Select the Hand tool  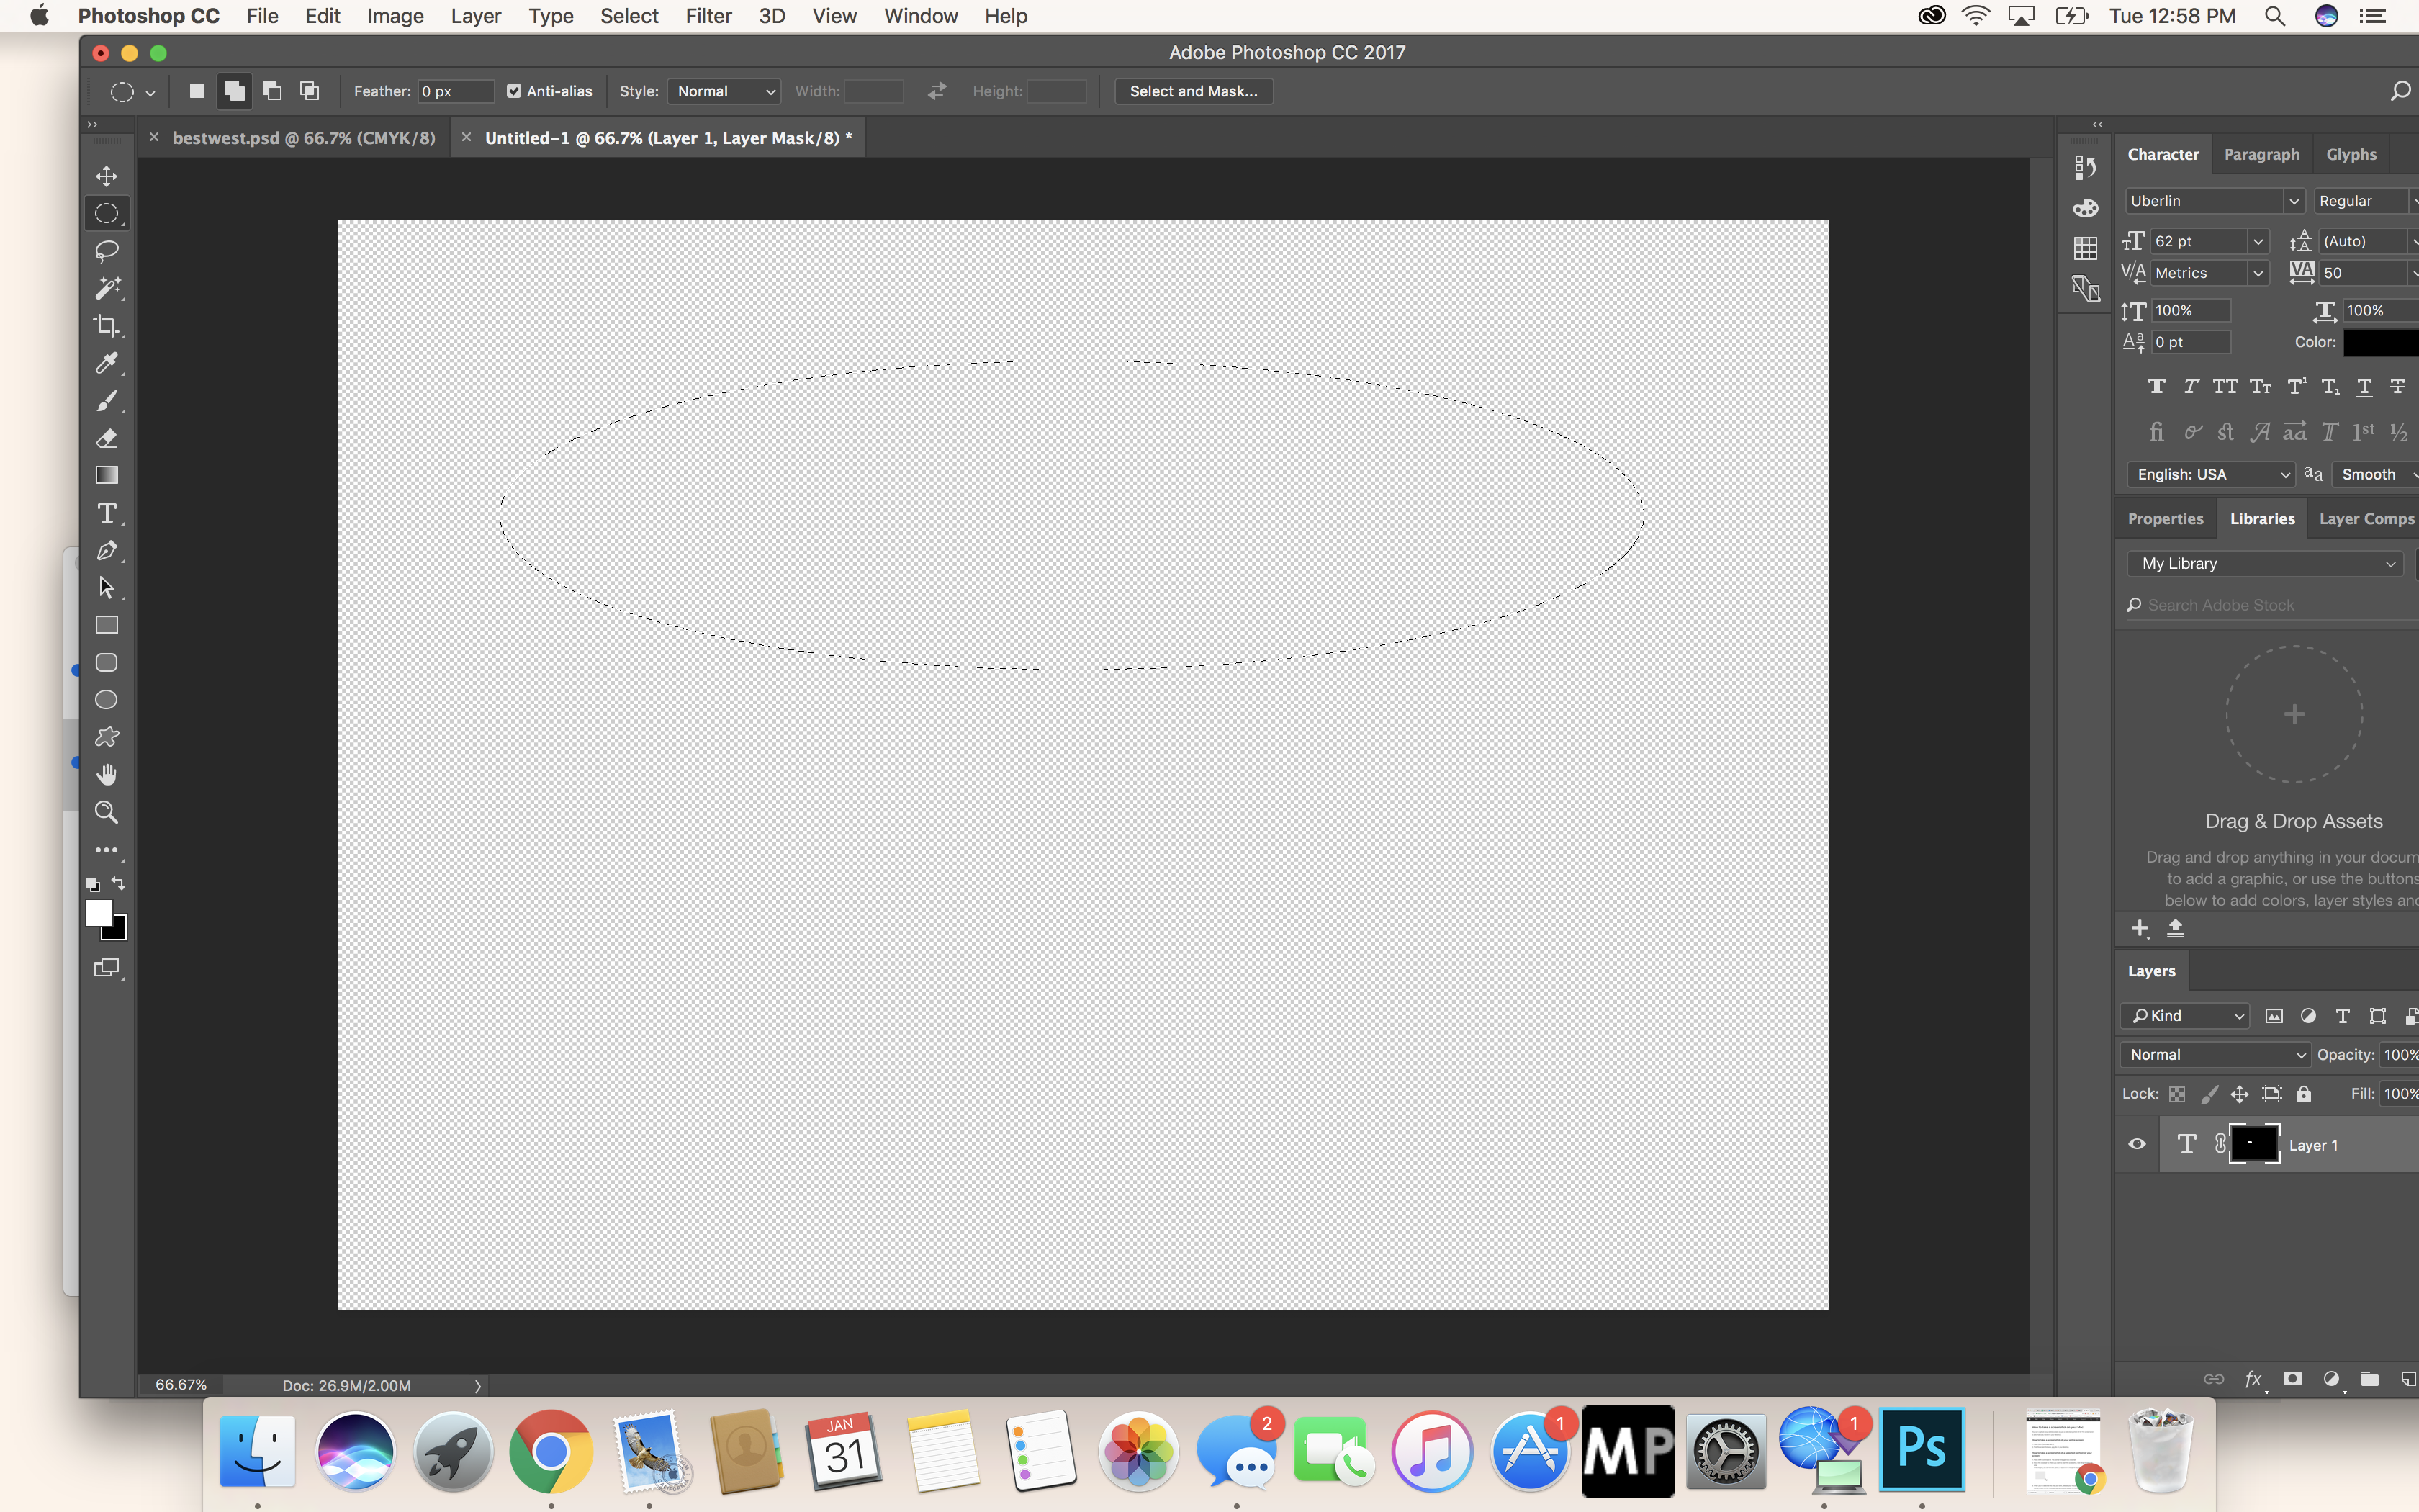coord(107,773)
